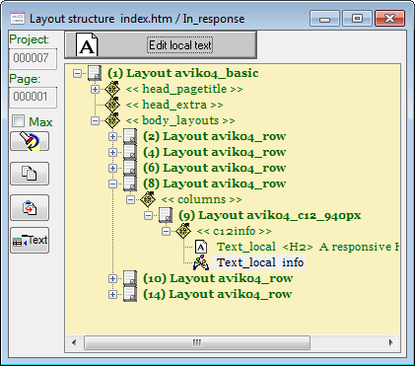The height and width of the screenshot is (366, 415).
Task: Click the large letter A page icon
Action: click(x=87, y=44)
